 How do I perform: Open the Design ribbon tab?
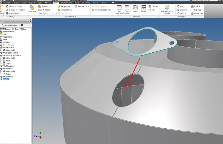pyautogui.click(x=17, y=3)
